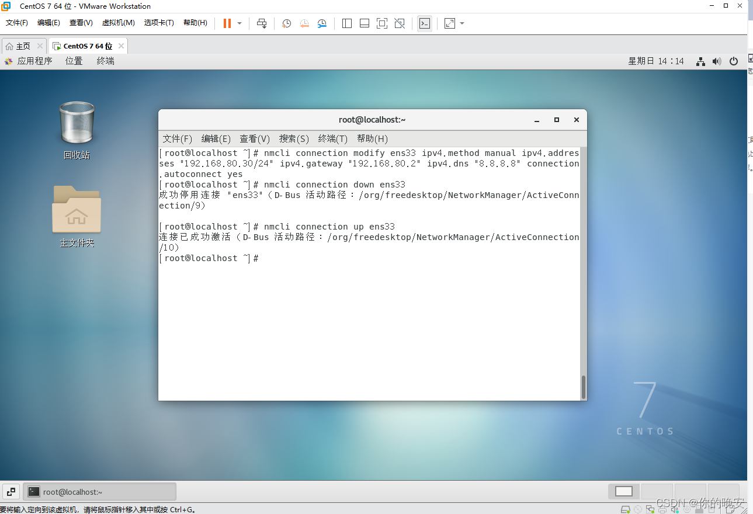Open the terminal 帮助(H) menu

(372, 138)
